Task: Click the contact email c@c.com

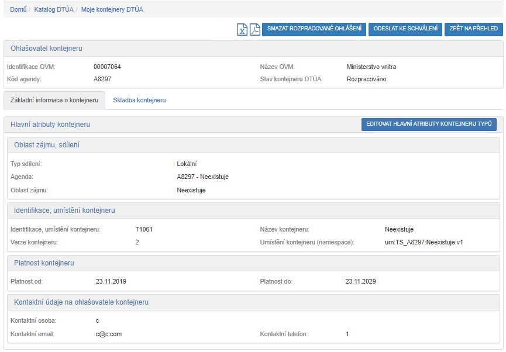Action: pyautogui.click(x=109, y=334)
